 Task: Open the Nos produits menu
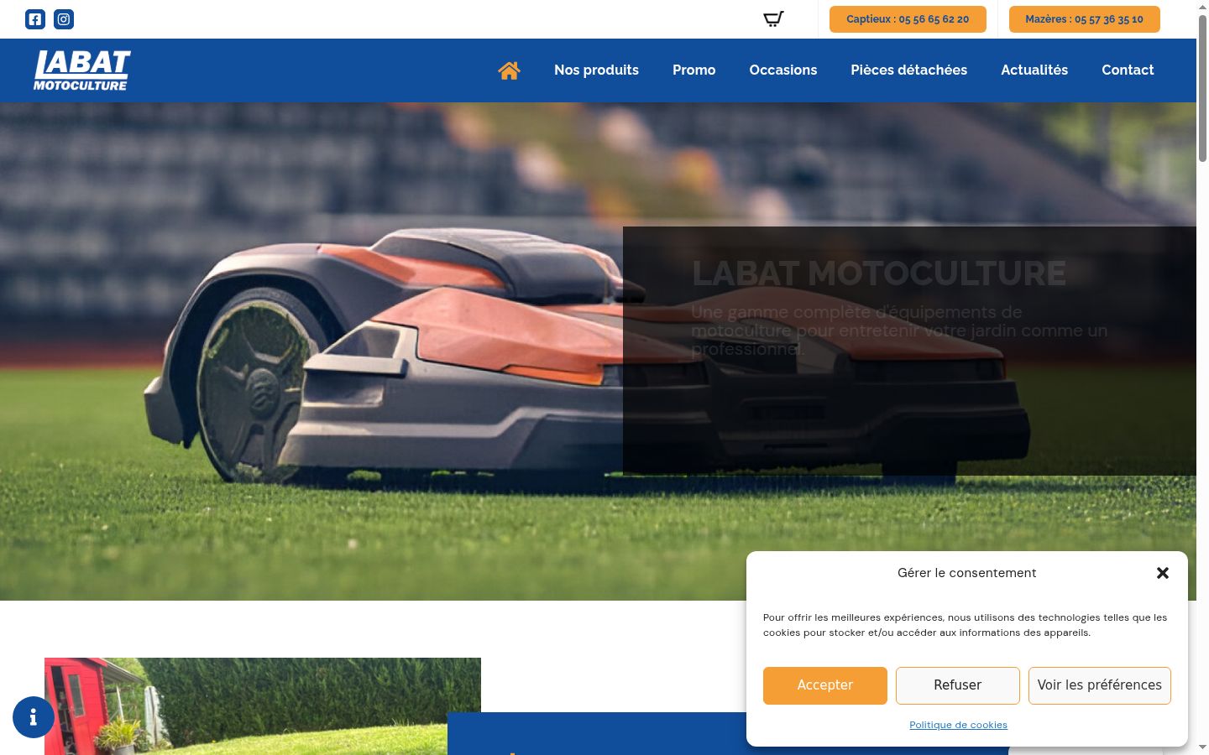click(x=596, y=70)
